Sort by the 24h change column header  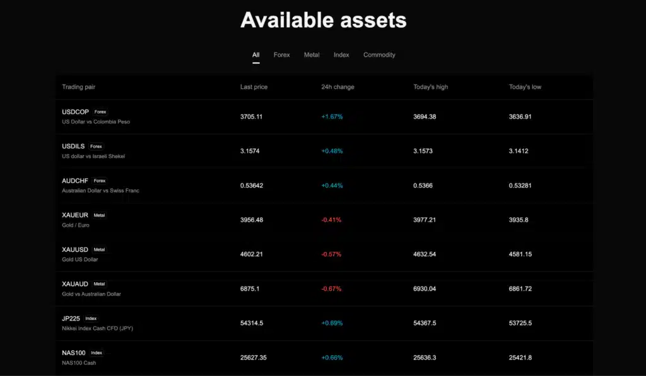pos(338,87)
